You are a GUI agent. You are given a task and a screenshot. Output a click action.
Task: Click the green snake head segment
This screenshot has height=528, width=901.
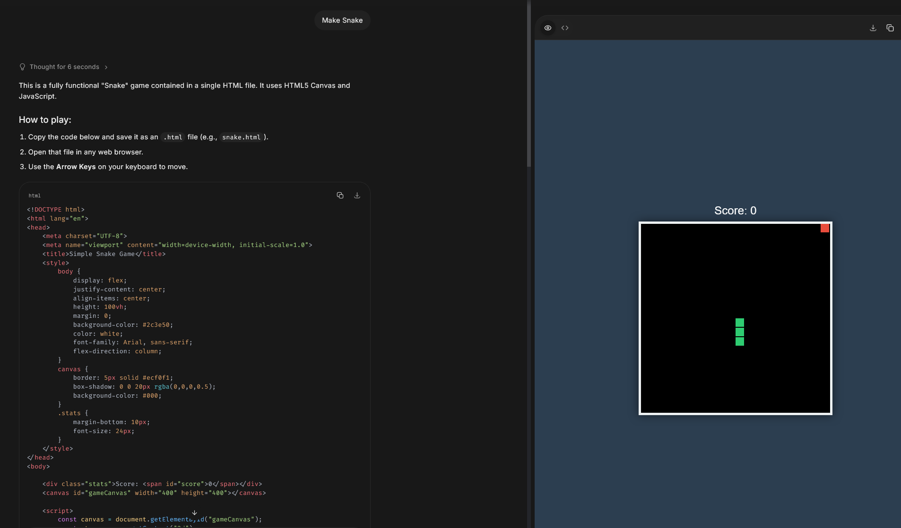(x=740, y=323)
